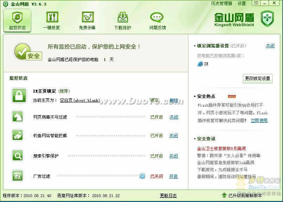Click the IE browser icon
283x202 pixels.
(200, 64)
